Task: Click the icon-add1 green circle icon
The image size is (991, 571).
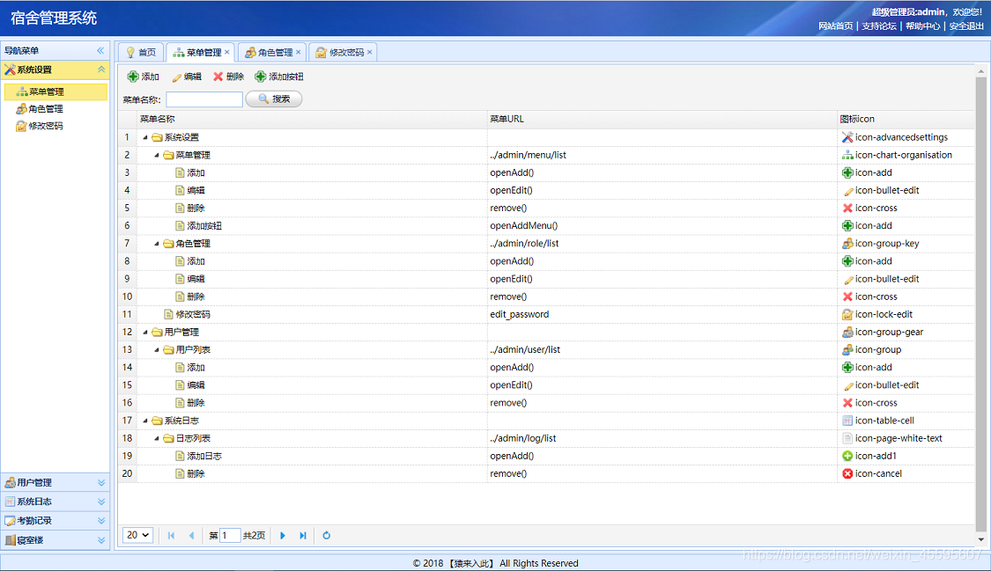Action: (847, 456)
